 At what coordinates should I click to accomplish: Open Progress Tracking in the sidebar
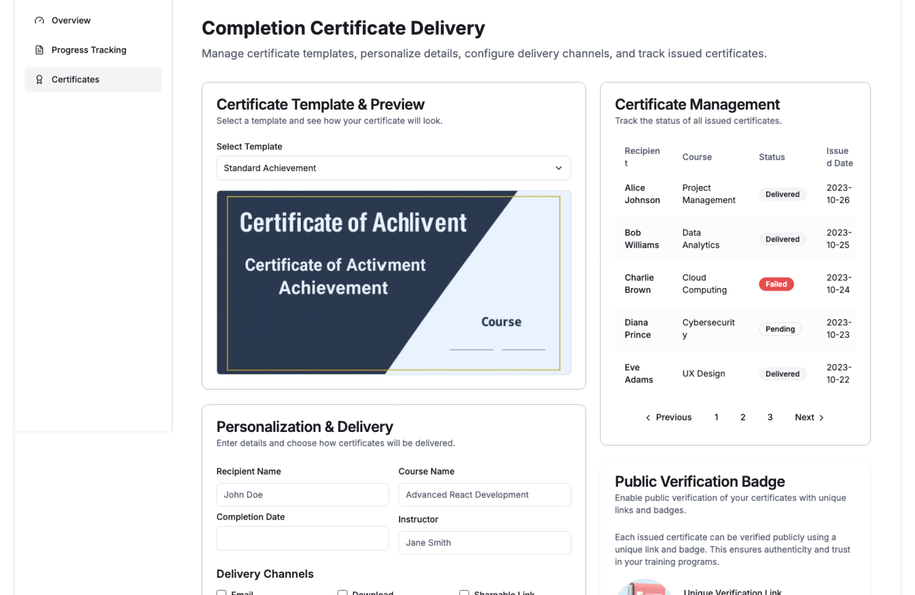pos(89,50)
